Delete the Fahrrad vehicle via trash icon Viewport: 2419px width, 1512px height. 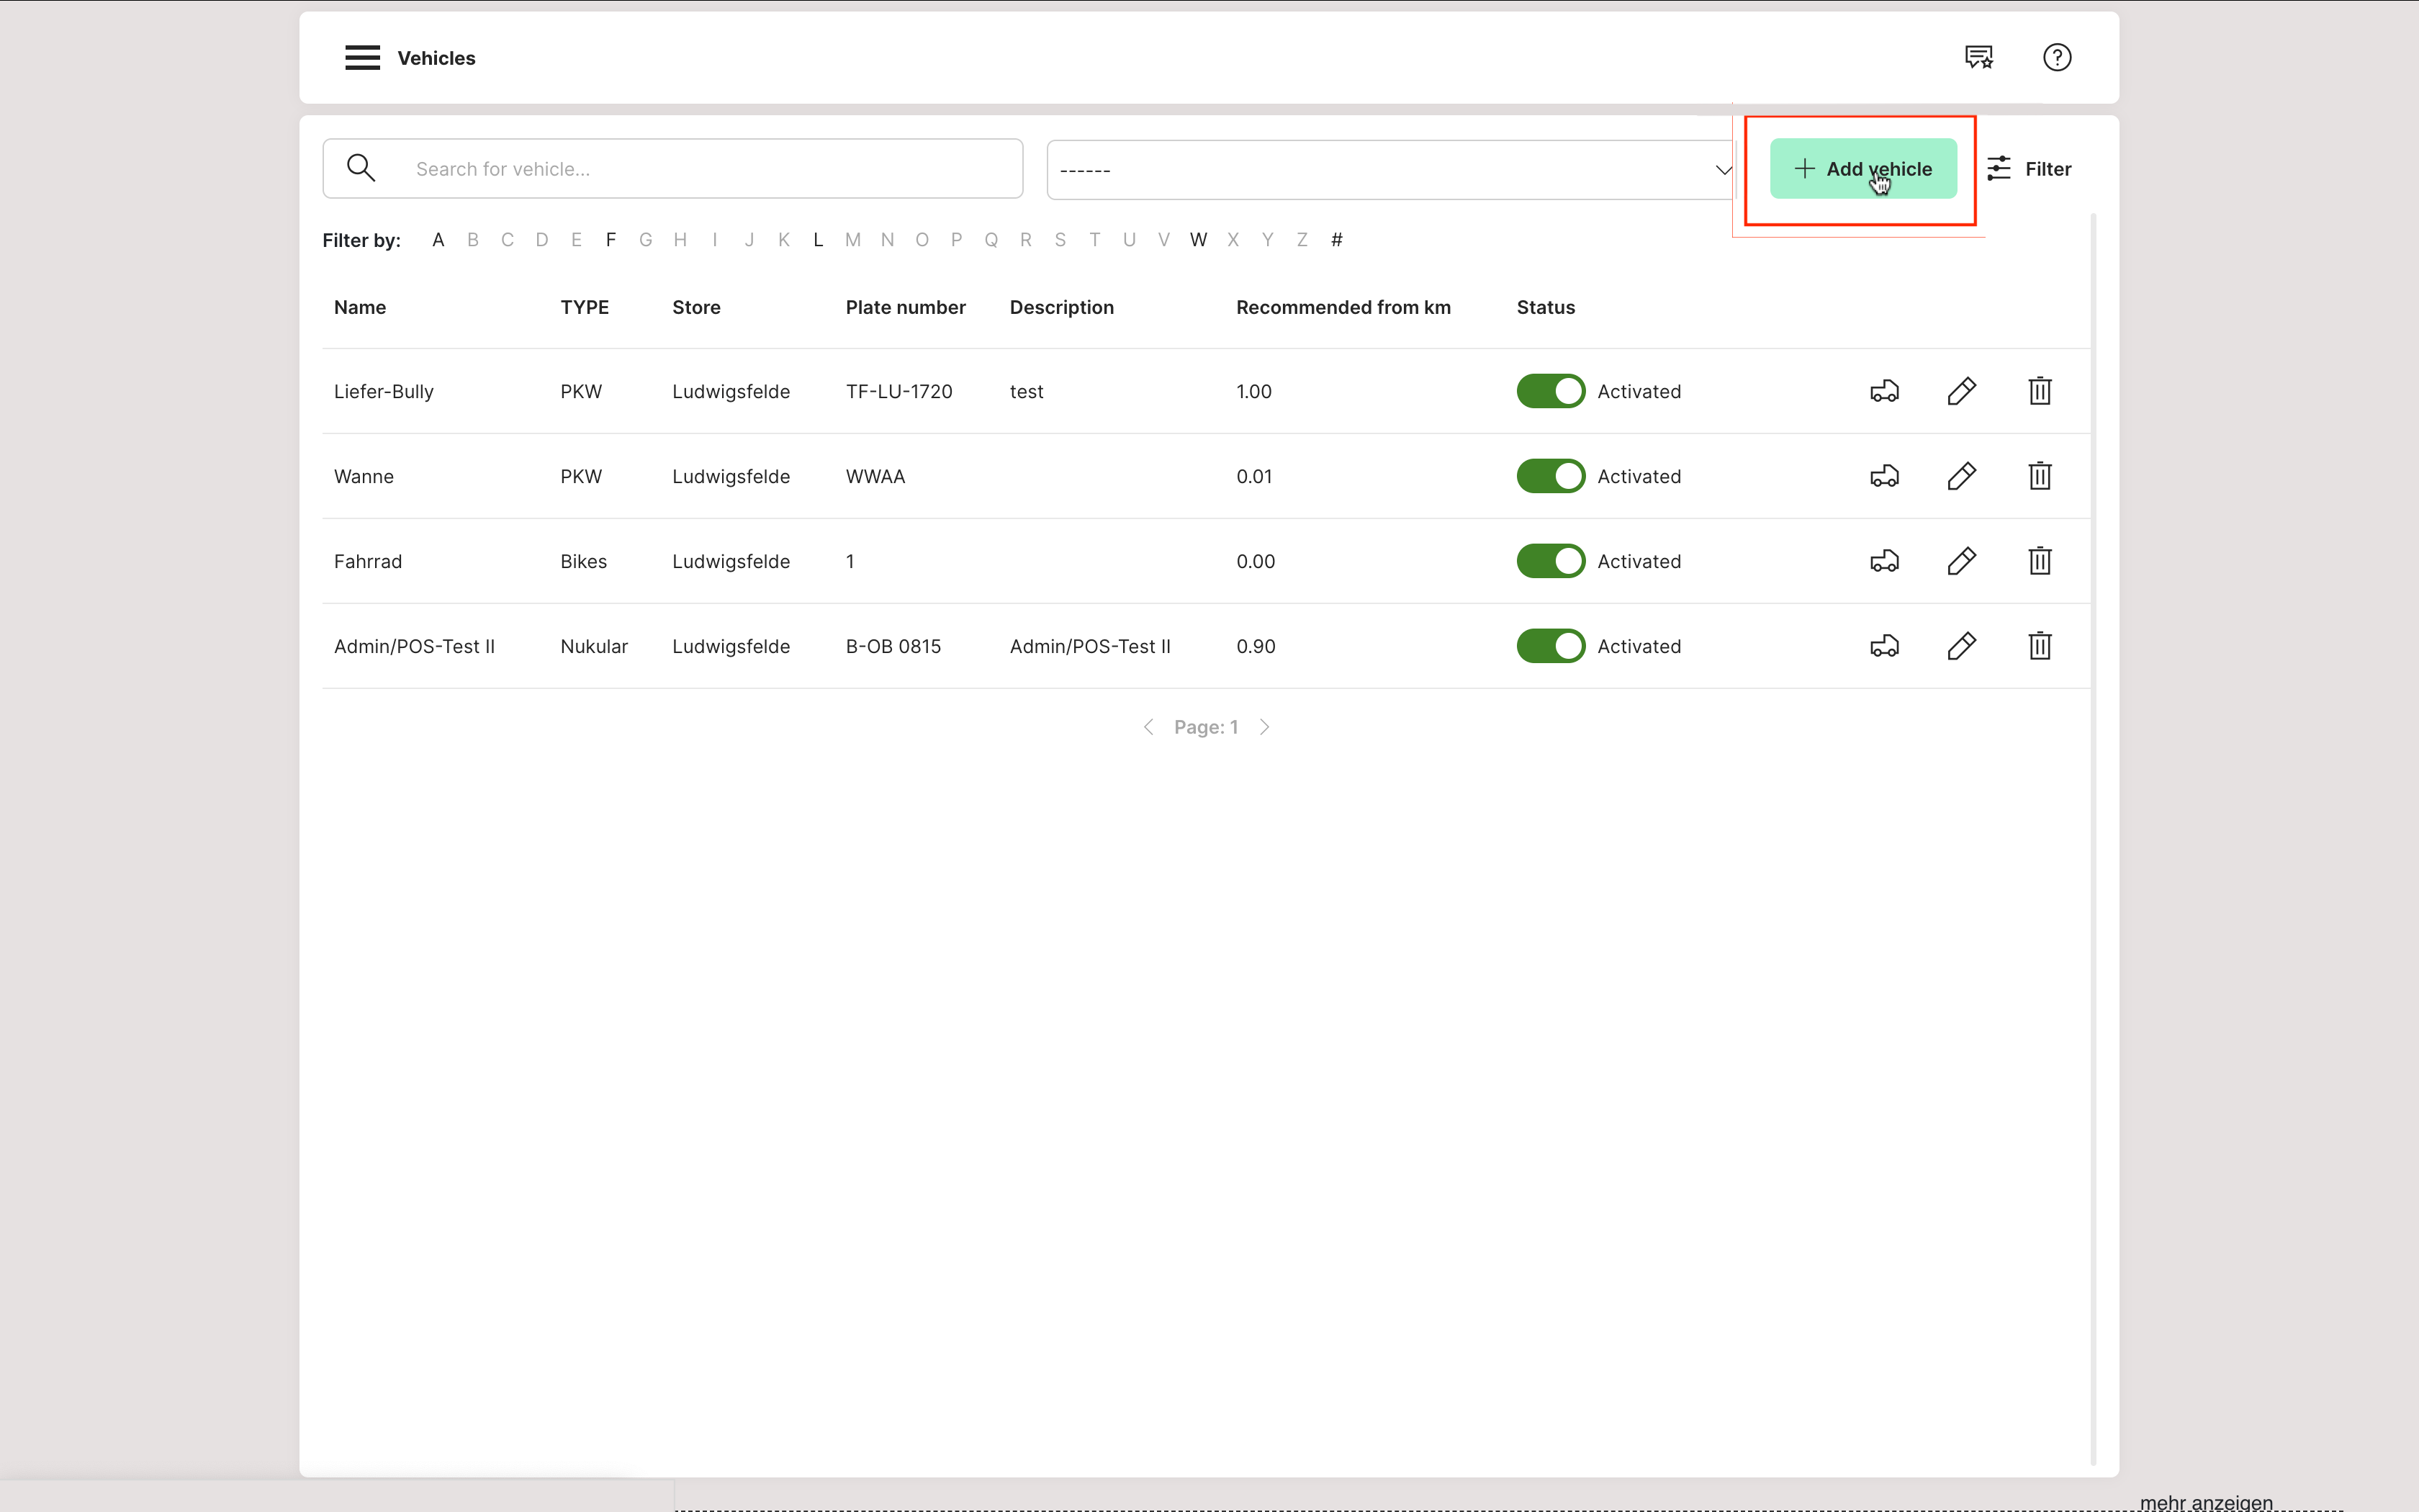(x=2039, y=561)
